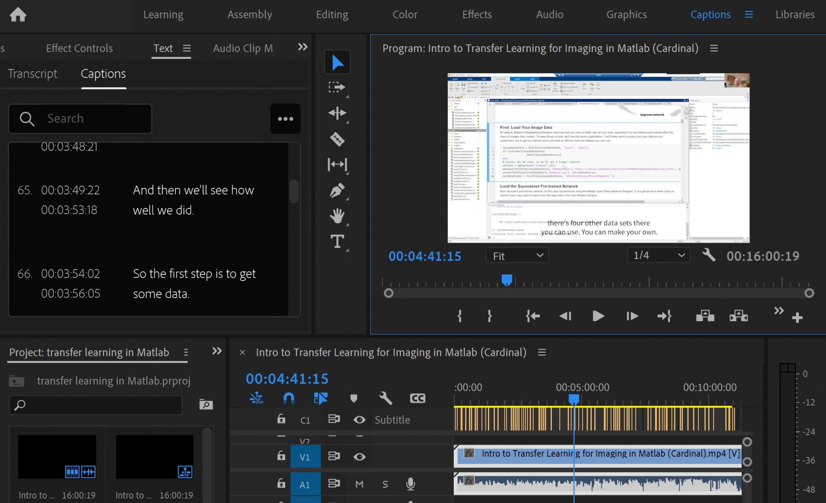This screenshot has width=826, height=503.
Task: Switch to the Assembly workspace
Action: (x=250, y=15)
